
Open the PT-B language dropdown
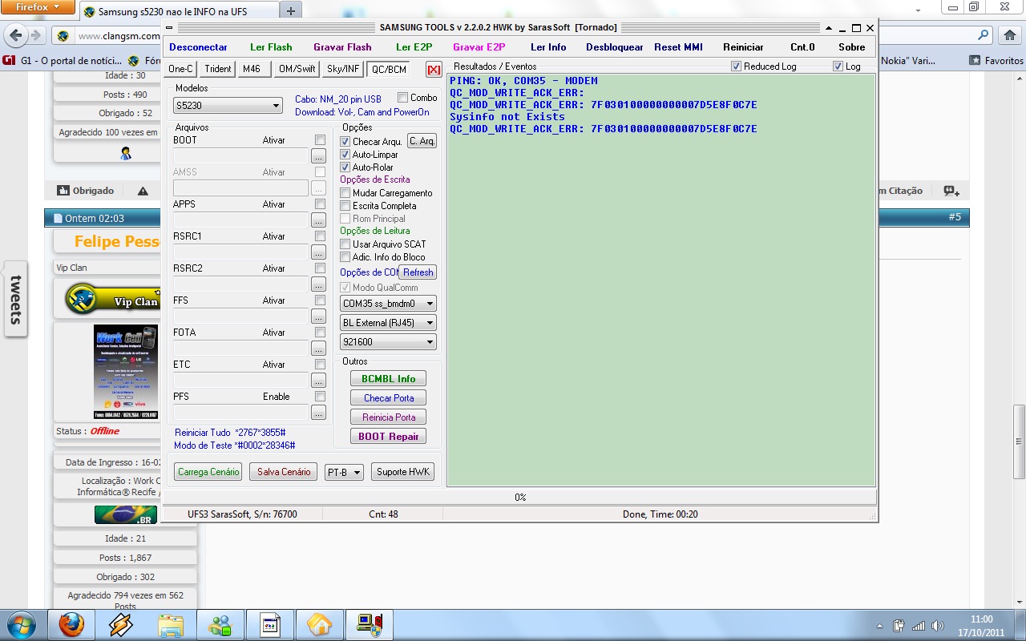tap(344, 473)
